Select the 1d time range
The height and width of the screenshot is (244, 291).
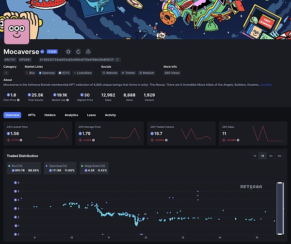254,156
